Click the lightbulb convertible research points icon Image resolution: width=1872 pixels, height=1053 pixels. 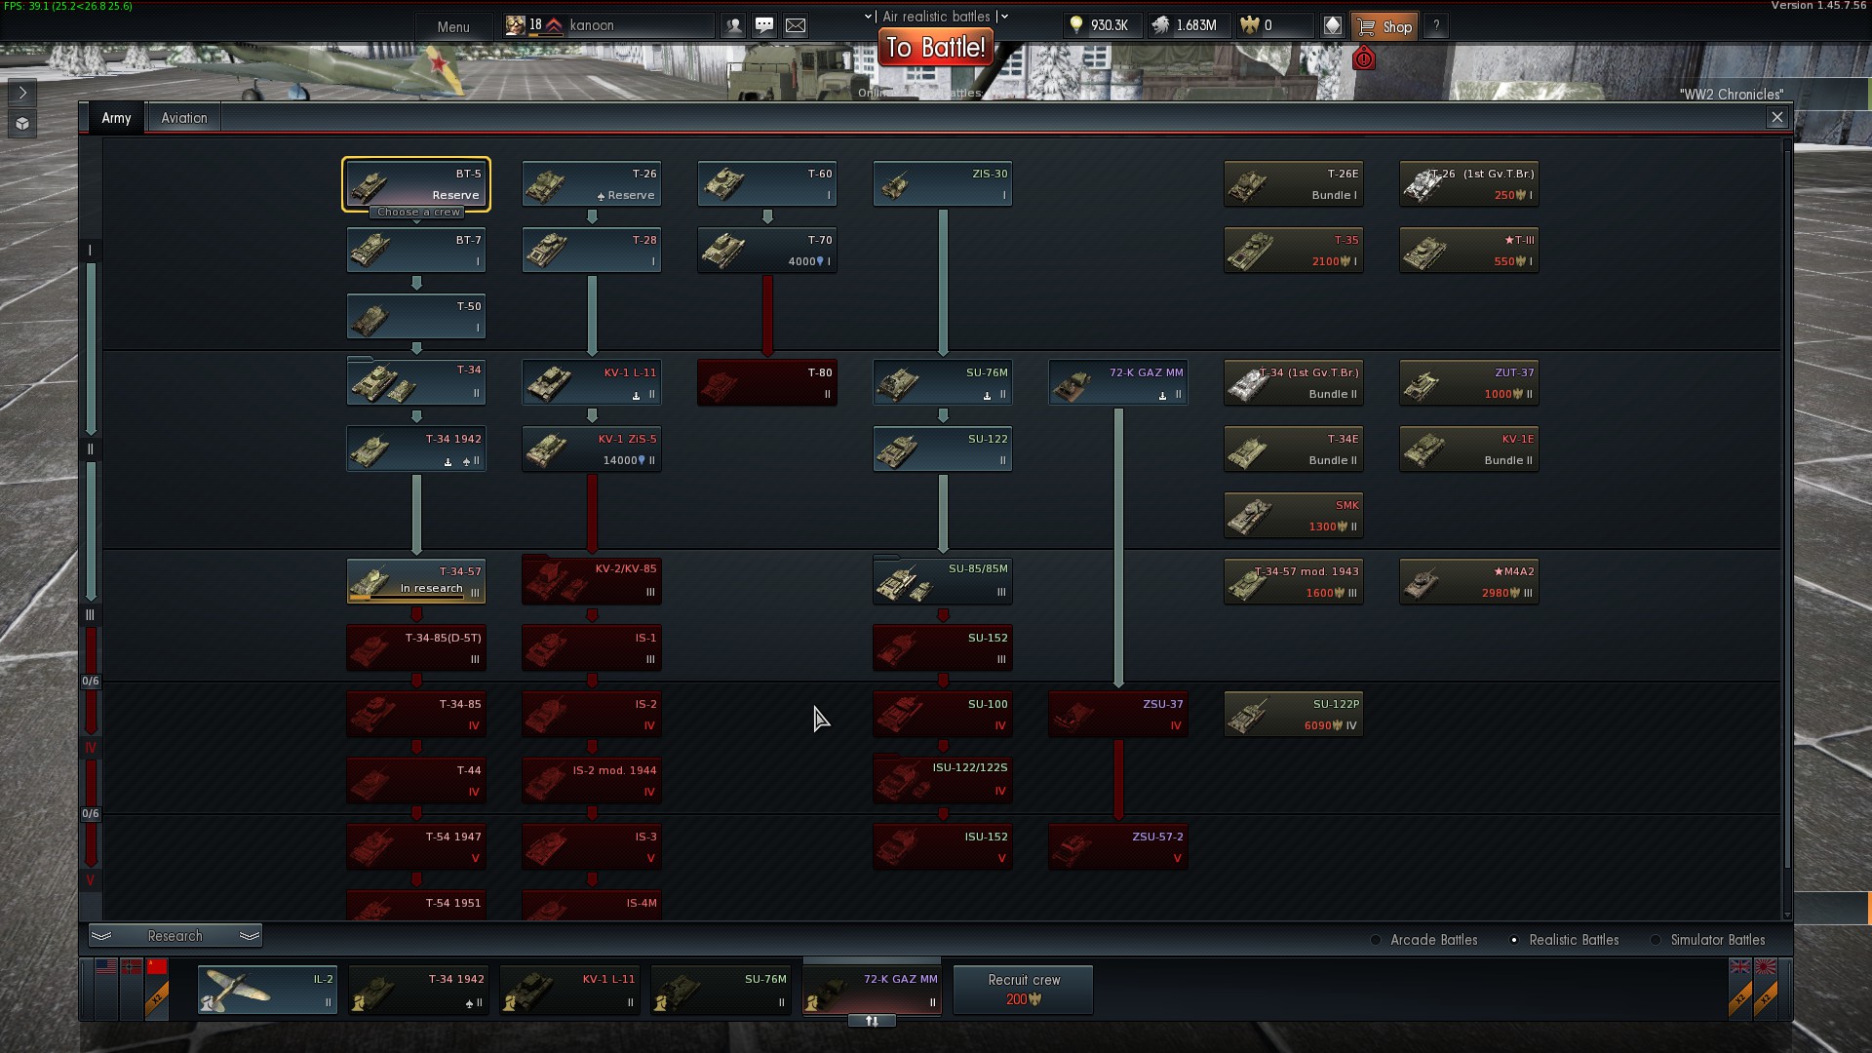pos(1076,26)
